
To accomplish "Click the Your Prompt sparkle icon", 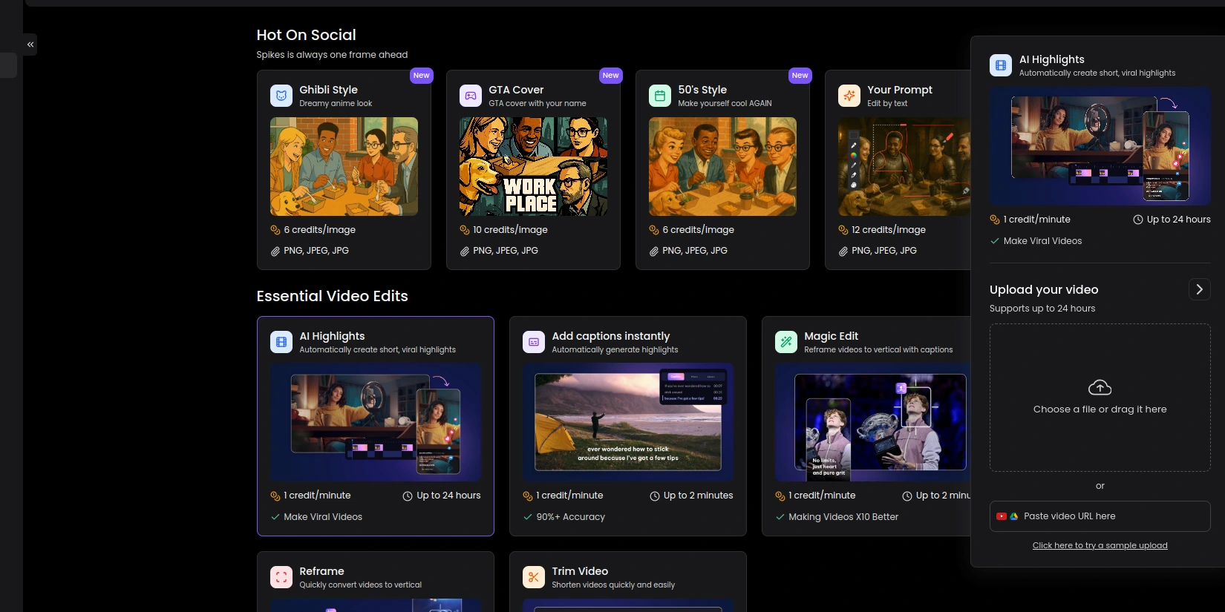I will click(849, 96).
